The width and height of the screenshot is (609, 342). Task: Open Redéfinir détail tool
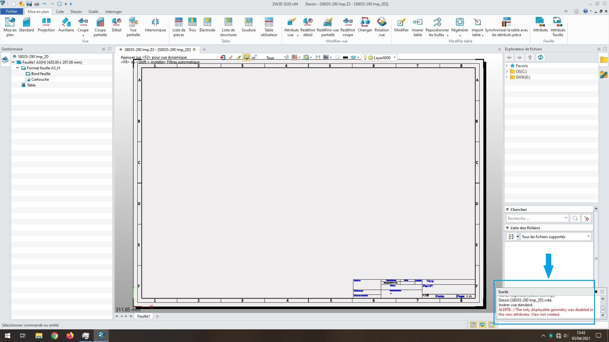point(308,27)
